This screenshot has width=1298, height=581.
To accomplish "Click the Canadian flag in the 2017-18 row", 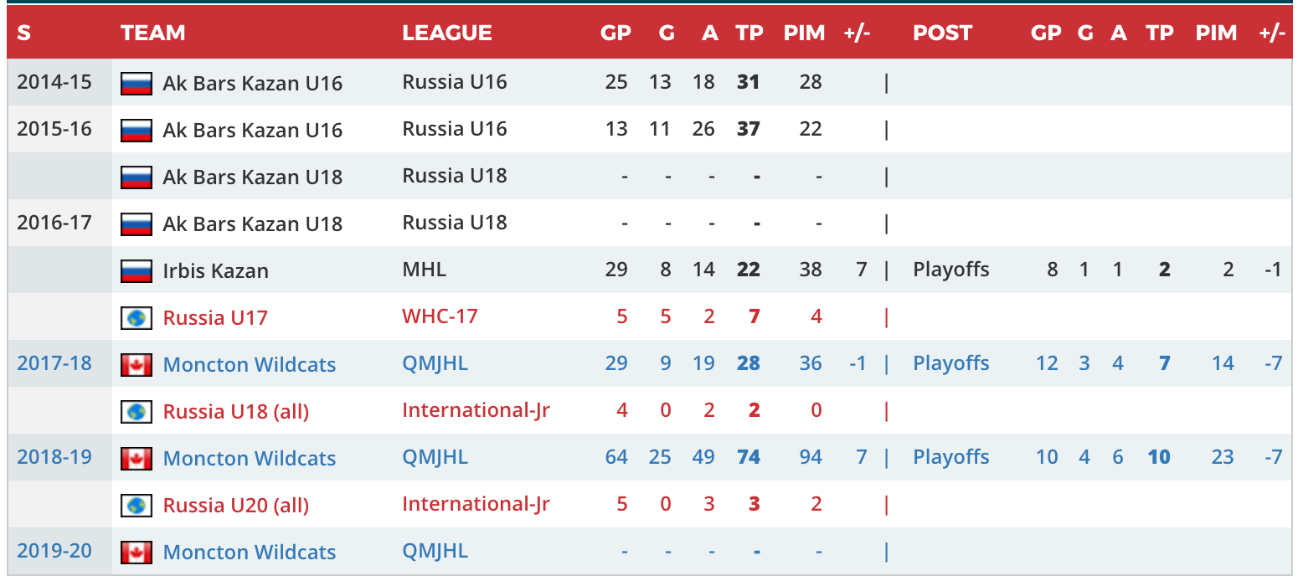I will pyautogui.click(x=136, y=364).
